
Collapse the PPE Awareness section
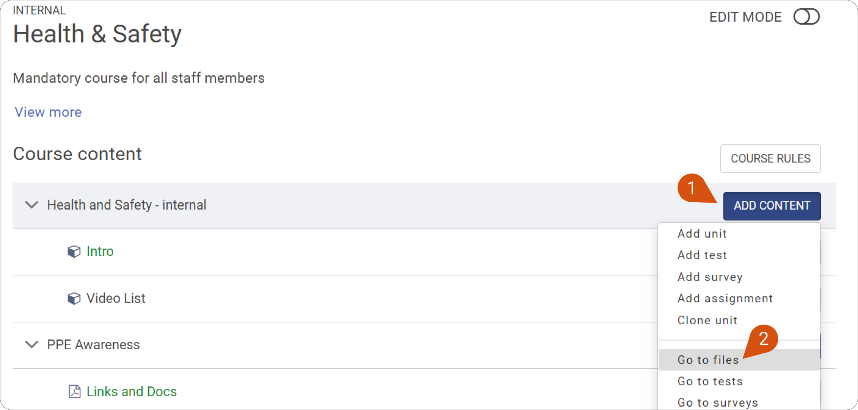point(32,344)
